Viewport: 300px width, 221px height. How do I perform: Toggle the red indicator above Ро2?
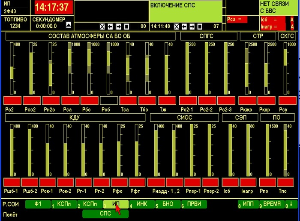[x=12, y=100]
